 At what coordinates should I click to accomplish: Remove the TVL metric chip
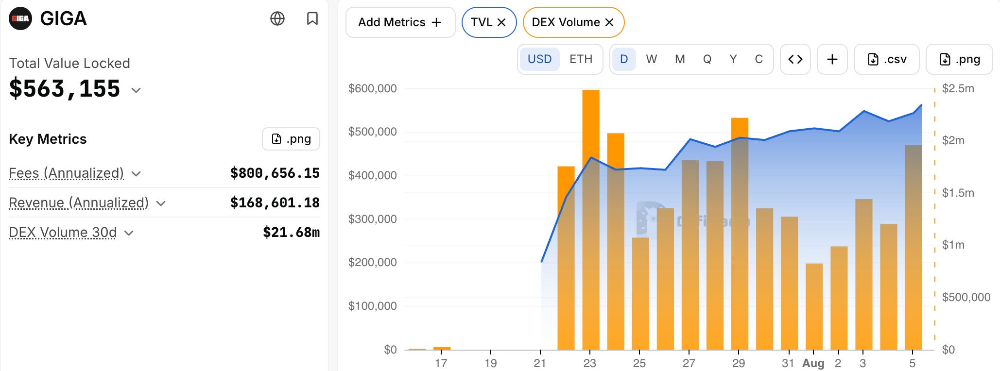click(x=501, y=22)
